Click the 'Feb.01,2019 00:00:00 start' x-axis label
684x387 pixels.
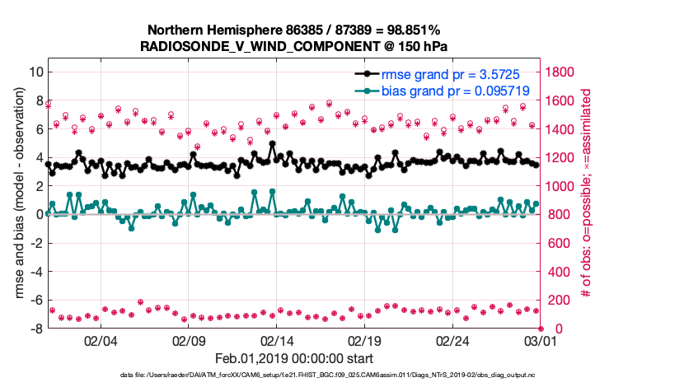click(x=294, y=358)
